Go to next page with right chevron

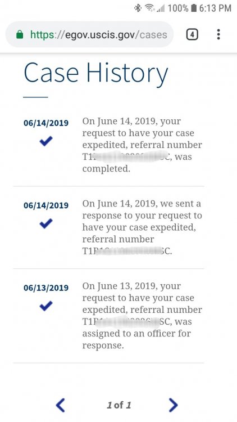(x=174, y=405)
